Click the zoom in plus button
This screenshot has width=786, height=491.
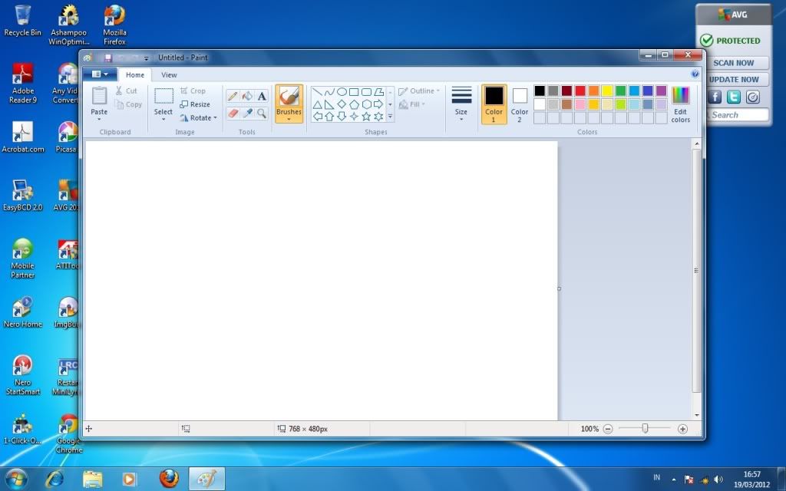pyautogui.click(x=682, y=429)
